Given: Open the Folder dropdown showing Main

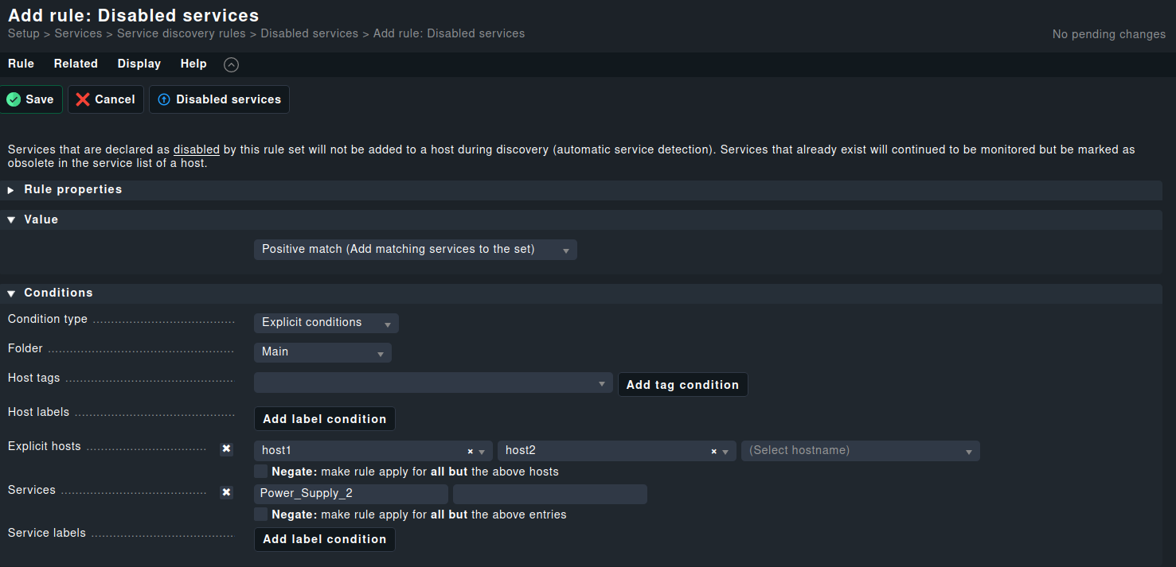Looking at the screenshot, I should 322,352.
